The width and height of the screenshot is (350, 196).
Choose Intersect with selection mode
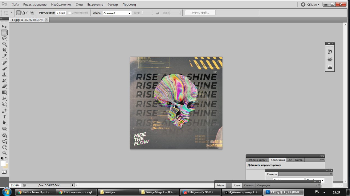coord(32,13)
